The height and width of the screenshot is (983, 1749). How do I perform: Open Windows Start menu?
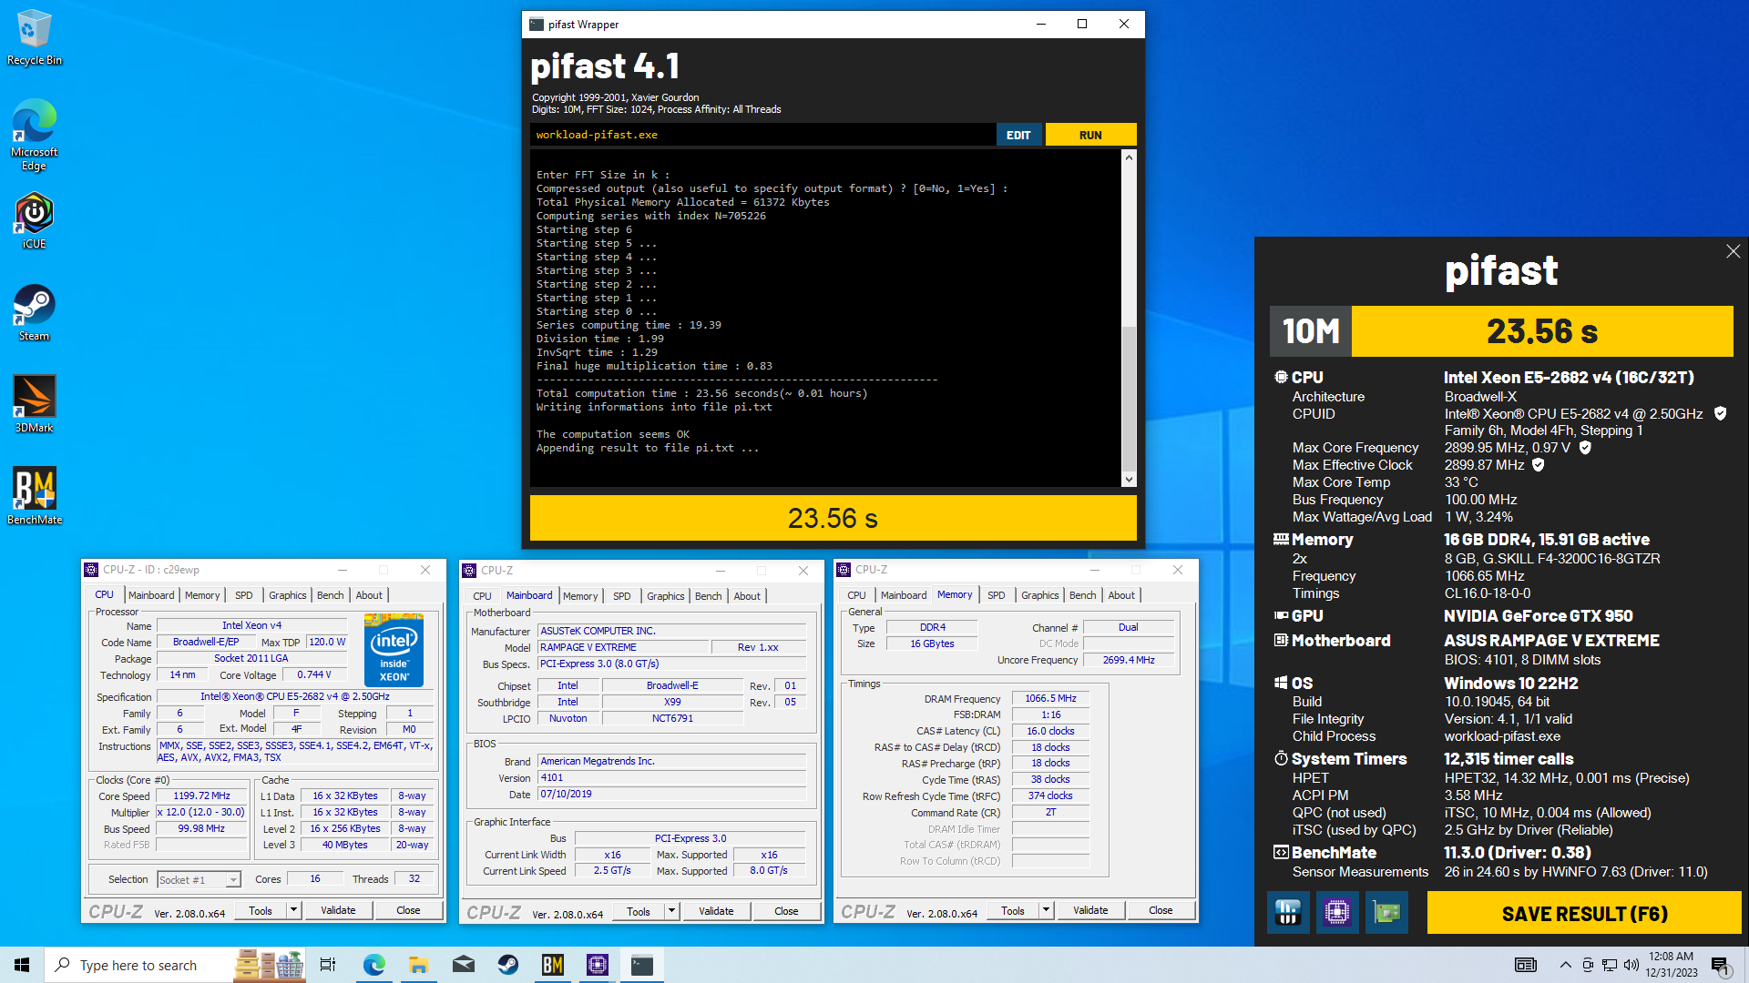click(x=22, y=965)
